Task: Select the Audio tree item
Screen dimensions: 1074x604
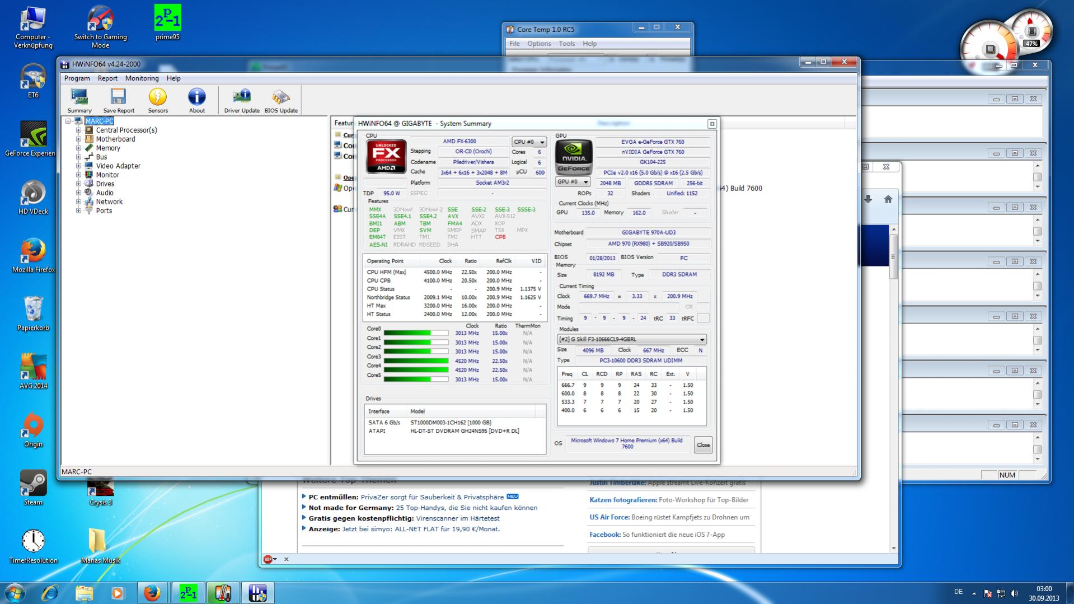Action: coord(105,193)
